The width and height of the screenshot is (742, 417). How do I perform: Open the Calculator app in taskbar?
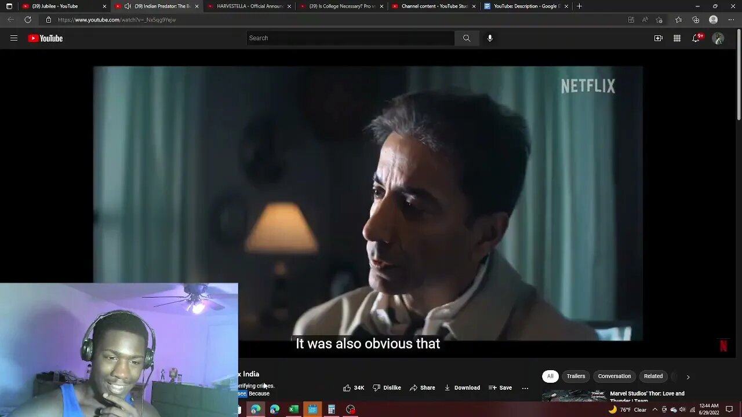point(332,409)
